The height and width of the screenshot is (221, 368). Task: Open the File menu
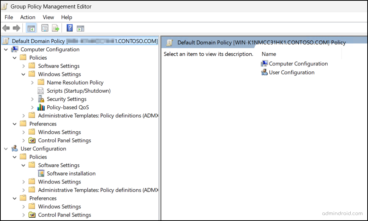click(x=8, y=17)
